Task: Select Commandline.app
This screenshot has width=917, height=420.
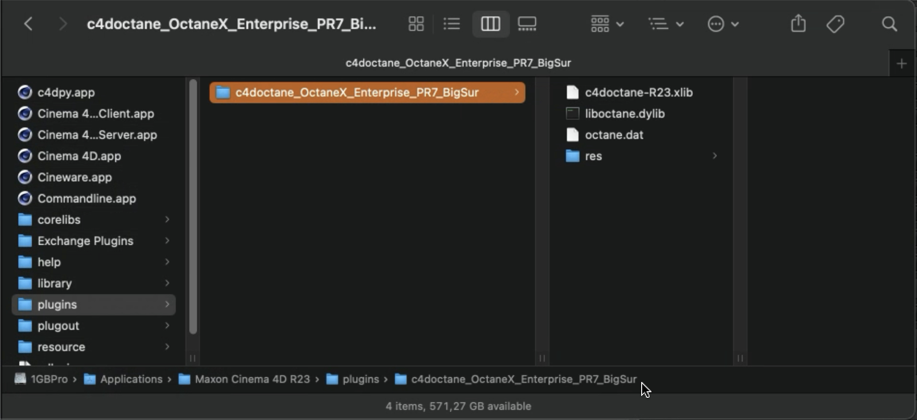Action: pos(94,198)
